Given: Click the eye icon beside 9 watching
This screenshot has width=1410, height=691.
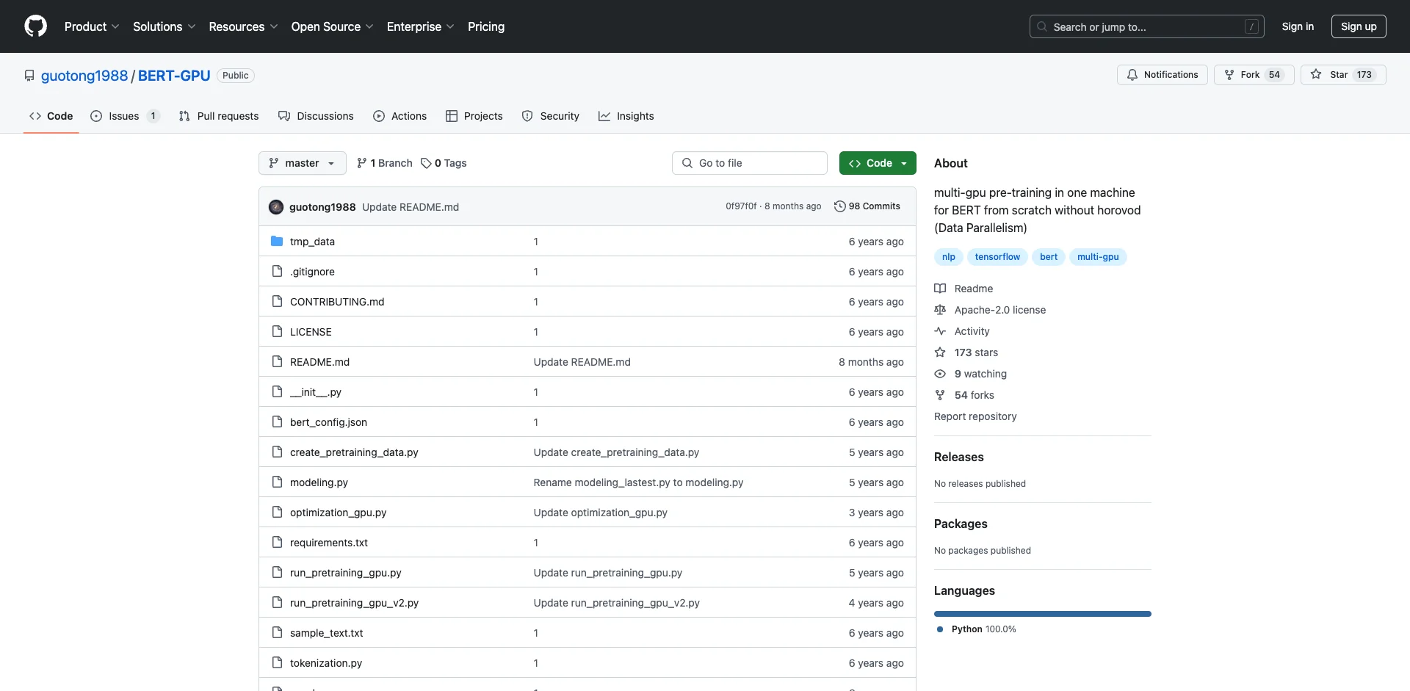Looking at the screenshot, I should [940, 374].
